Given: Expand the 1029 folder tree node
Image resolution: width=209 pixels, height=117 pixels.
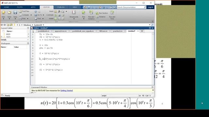Looking at the screenshot, I should click(2, 37).
